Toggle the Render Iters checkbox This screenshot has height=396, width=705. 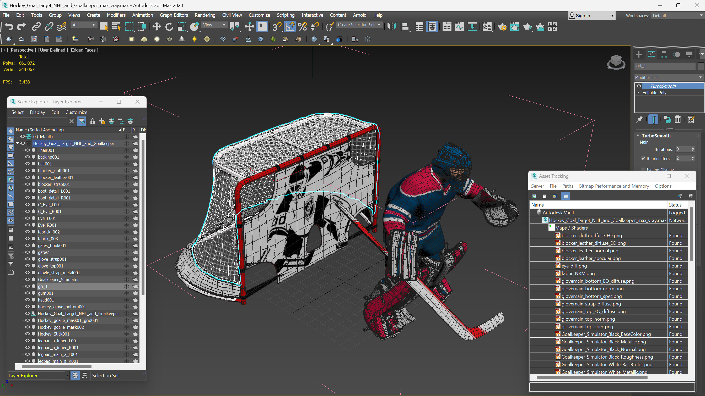[643, 159]
